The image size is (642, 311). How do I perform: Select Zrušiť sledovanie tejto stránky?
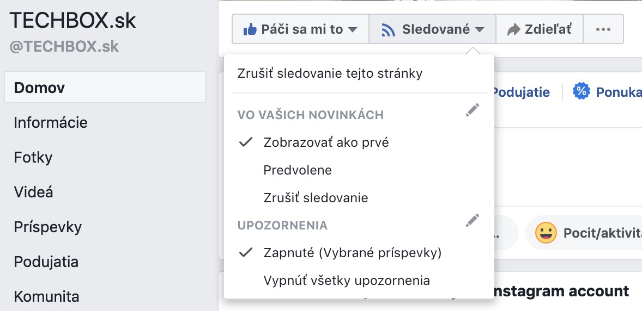pos(330,73)
